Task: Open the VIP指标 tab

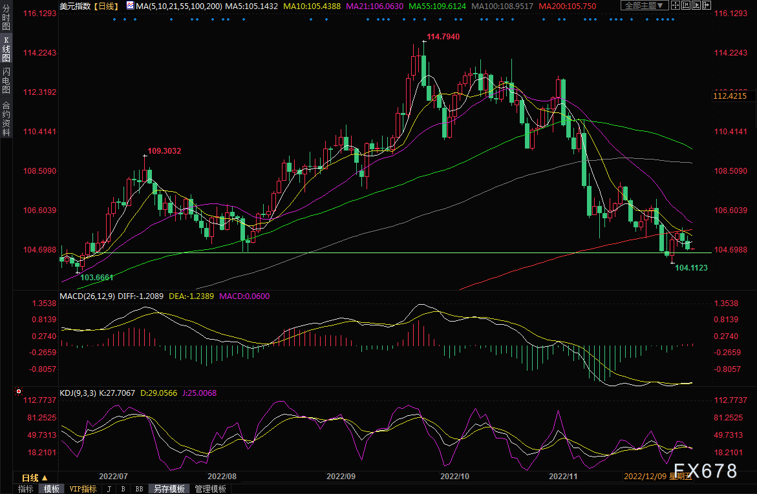Action: (83, 489)
